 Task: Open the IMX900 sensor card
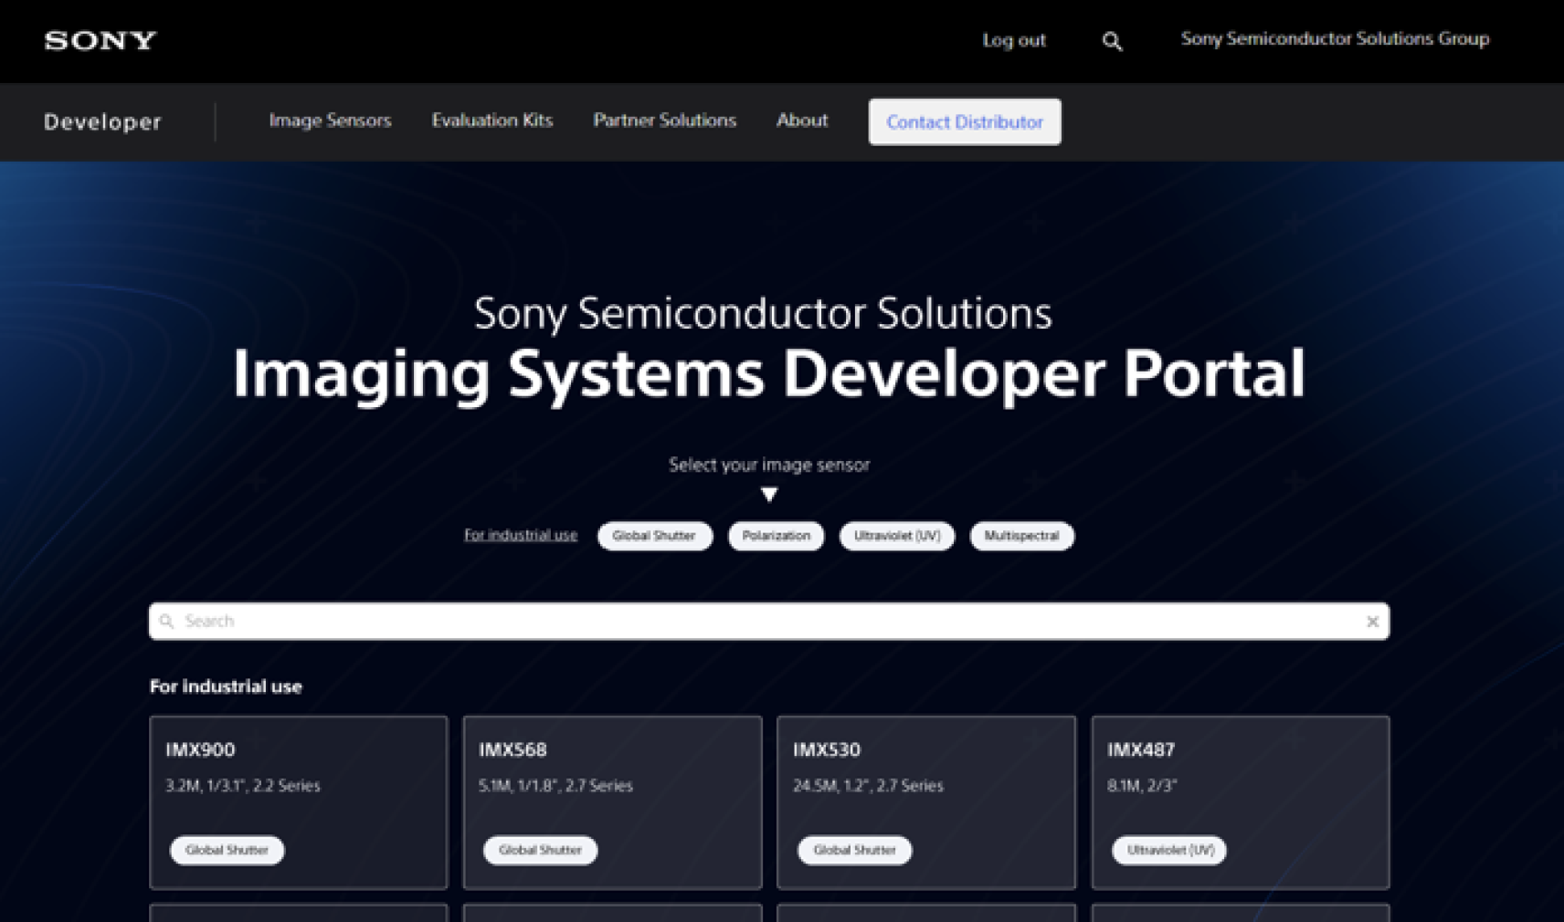pyautogui.click(x=299, y=802)
